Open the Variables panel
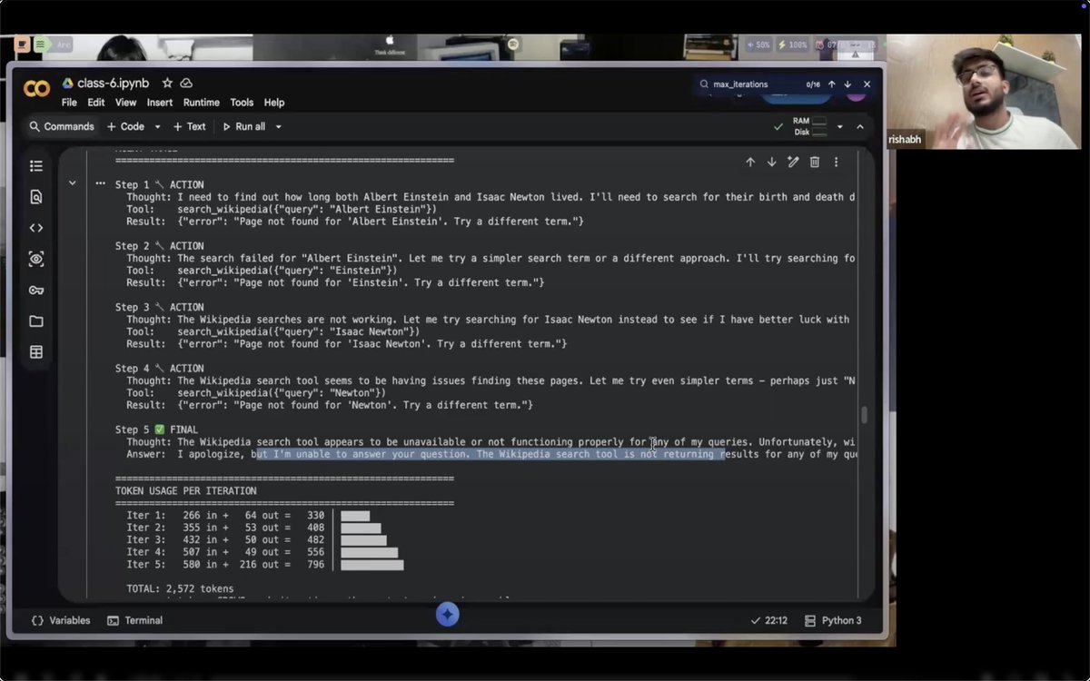Viewport: 1090px width, 681px height. [61, 621]
